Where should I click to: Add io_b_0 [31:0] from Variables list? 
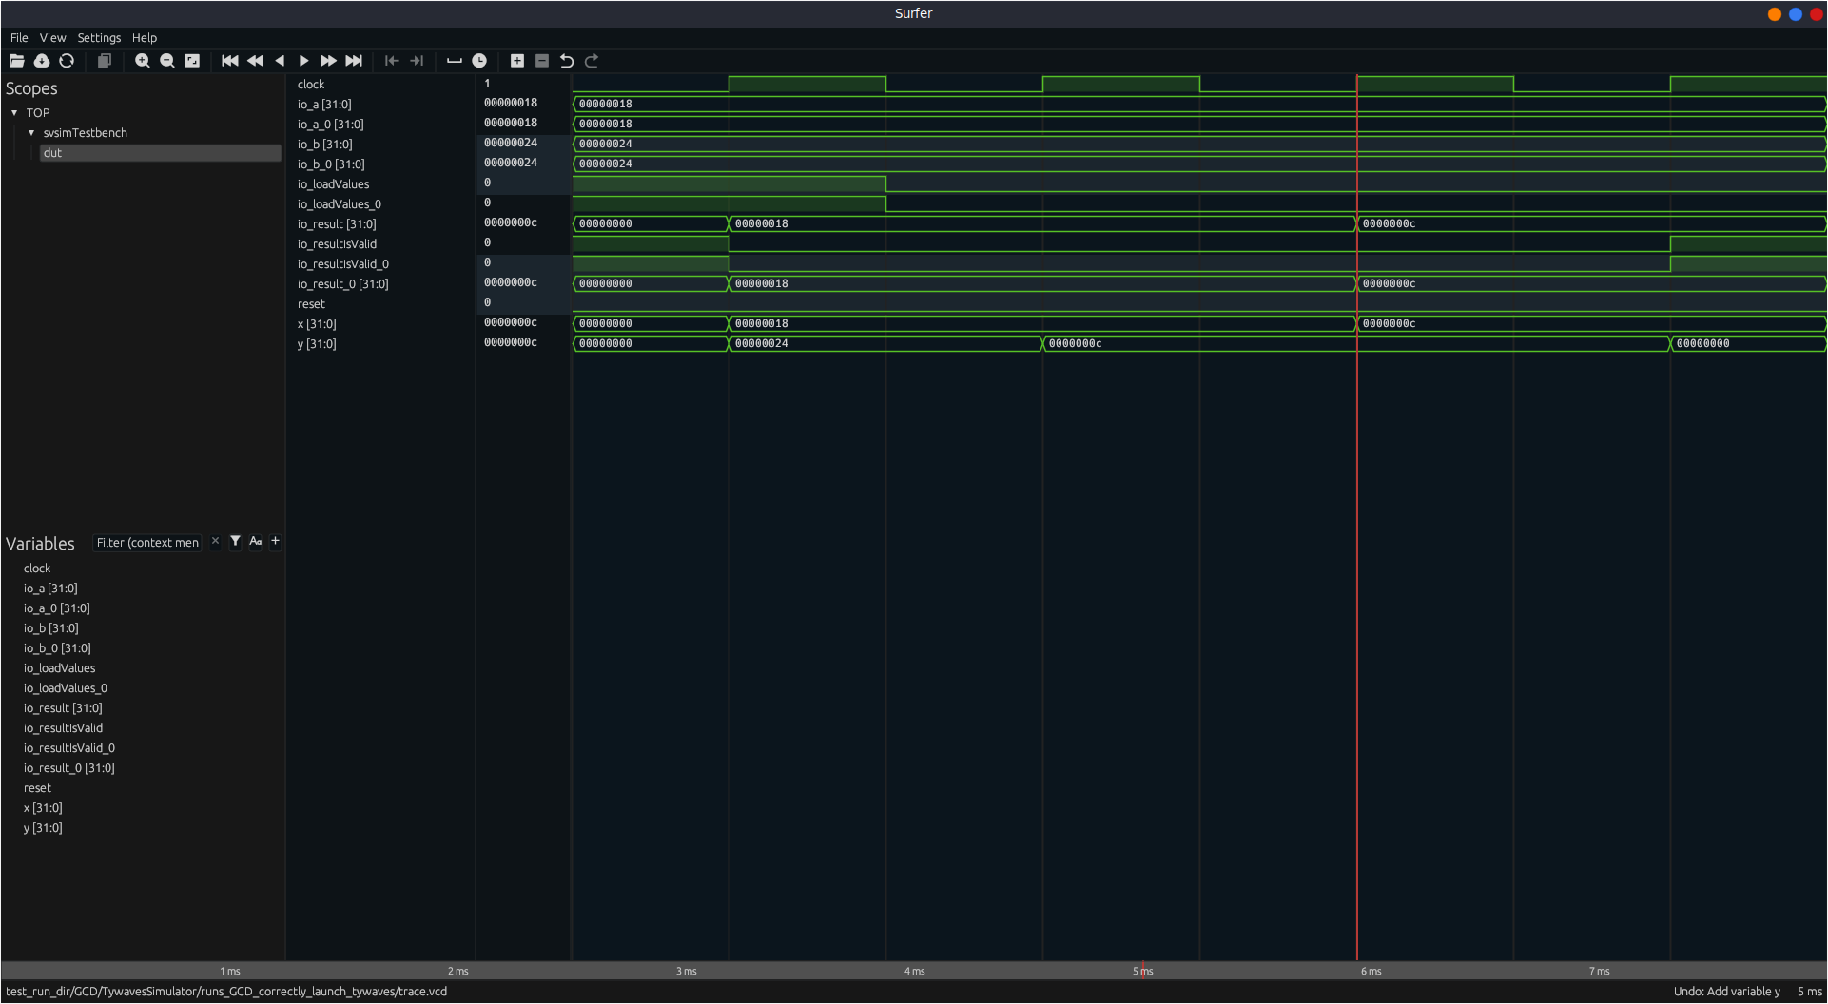pos(57,648)
